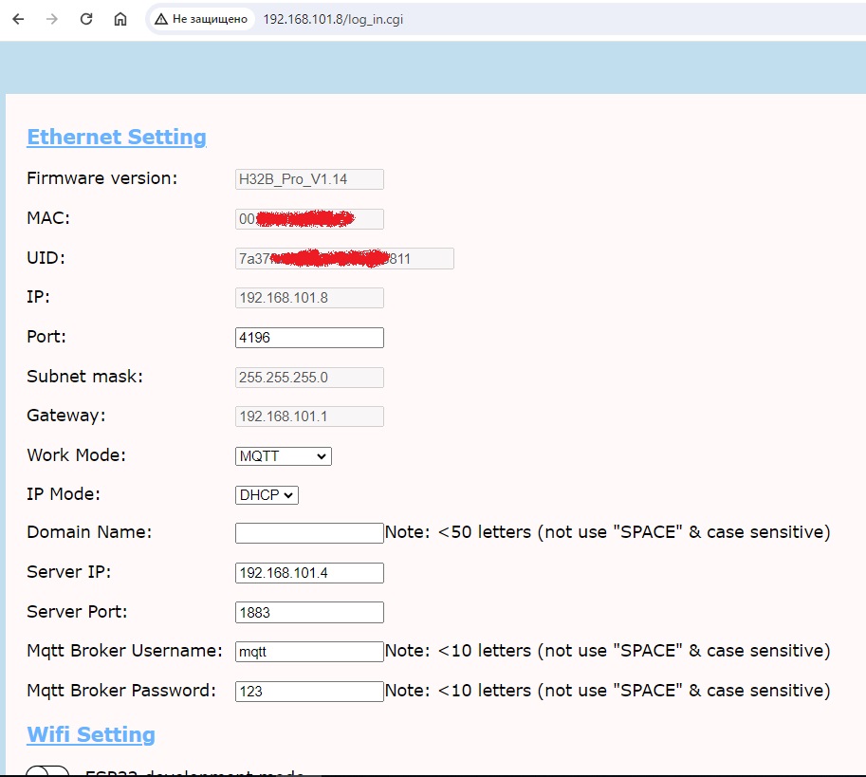Image resolution: width=866 pixels, height=777 pixels.
Task: Click into the Mqtt Broker Password field
Action: pyautogui.click(x=309, y=692)
